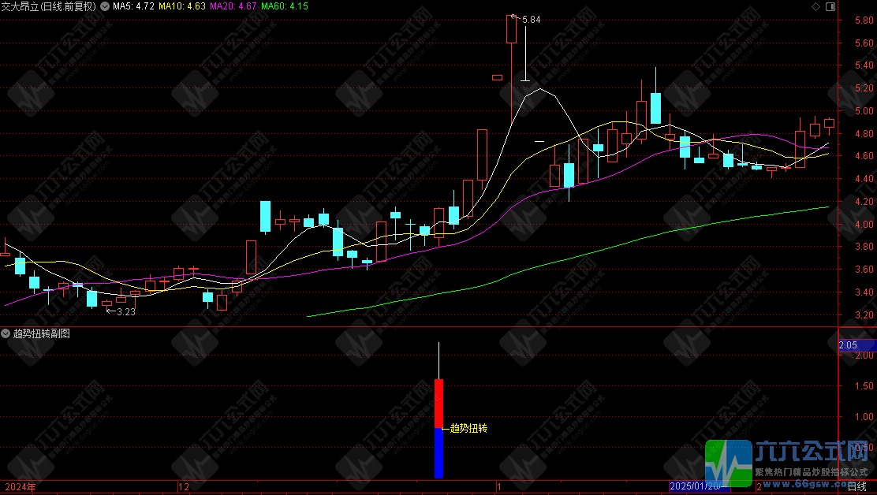Select the MA5 moving average label
Viewport: 877px width, 495px height.
click(132, 6)
